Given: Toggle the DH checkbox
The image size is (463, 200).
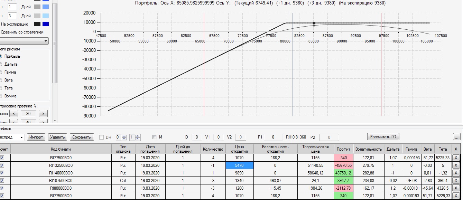Looking at the screenshot, I should 102,137.
